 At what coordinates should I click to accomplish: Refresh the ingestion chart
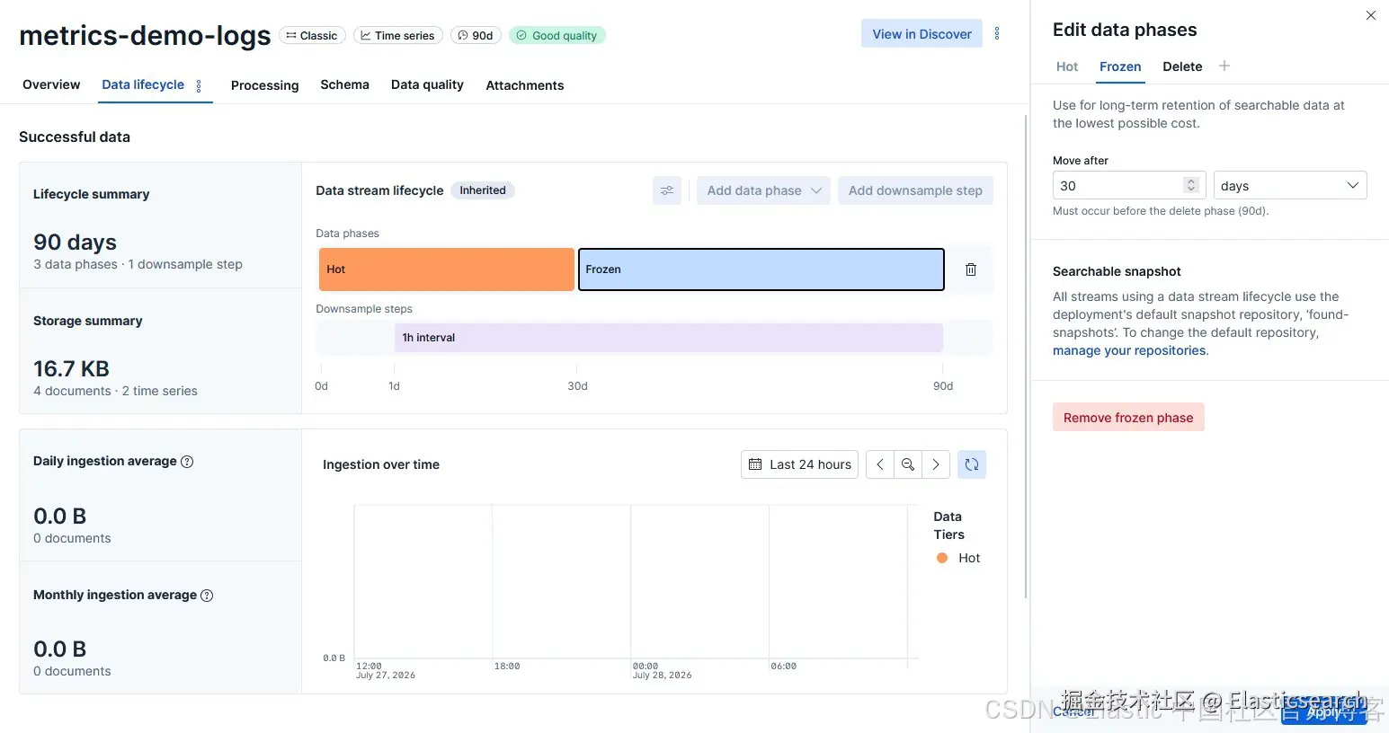pyautogui.click(x=972, y=464)
